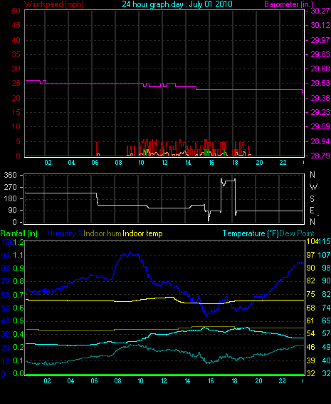331x404 pixels.
Task: Click the magenta '29.53' barometer value
Action: [x=320, y=84]
